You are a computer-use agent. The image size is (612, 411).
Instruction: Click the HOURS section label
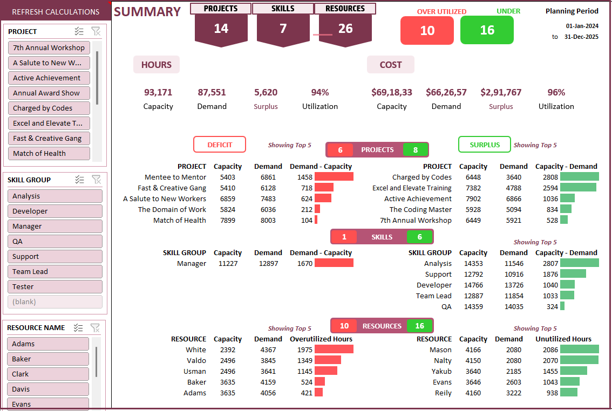pyautogui.click(x=156, y=64)
